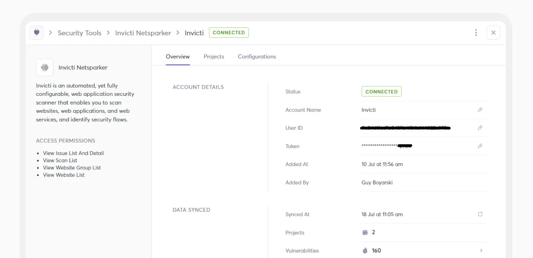Click the ACCOUNT DETAILS section heading
The image size is (533, 258).
(x=198, y=87)
